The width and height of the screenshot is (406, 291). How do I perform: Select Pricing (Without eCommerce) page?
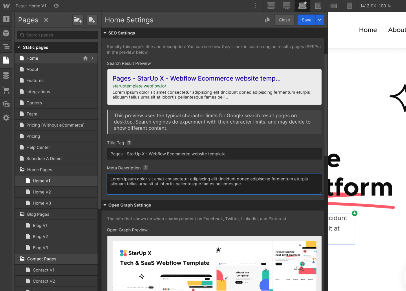(x=56, y=125)
